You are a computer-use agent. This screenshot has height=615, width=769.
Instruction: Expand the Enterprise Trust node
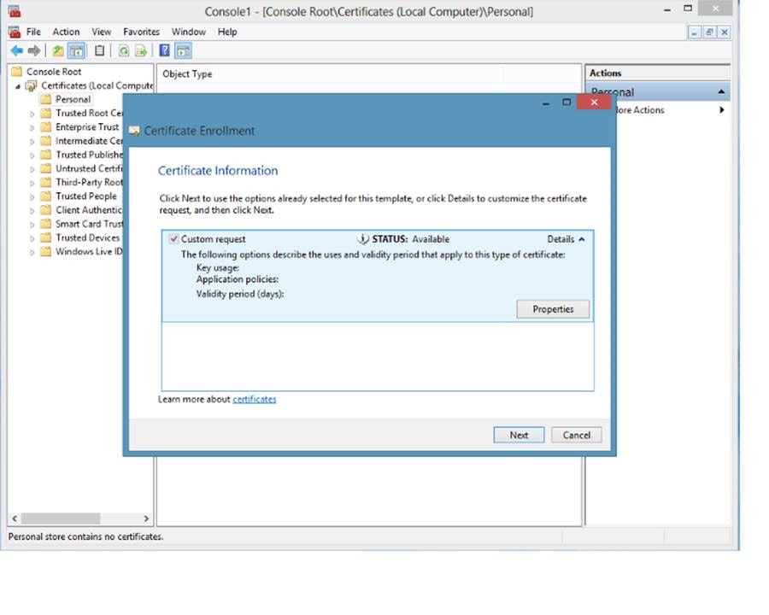coord(32,127)
